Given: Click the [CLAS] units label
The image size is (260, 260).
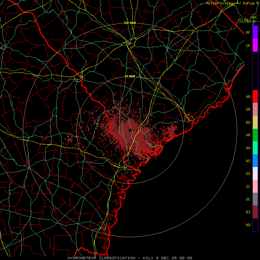Looking at the screenshot, I should click(x=244, y=20).
